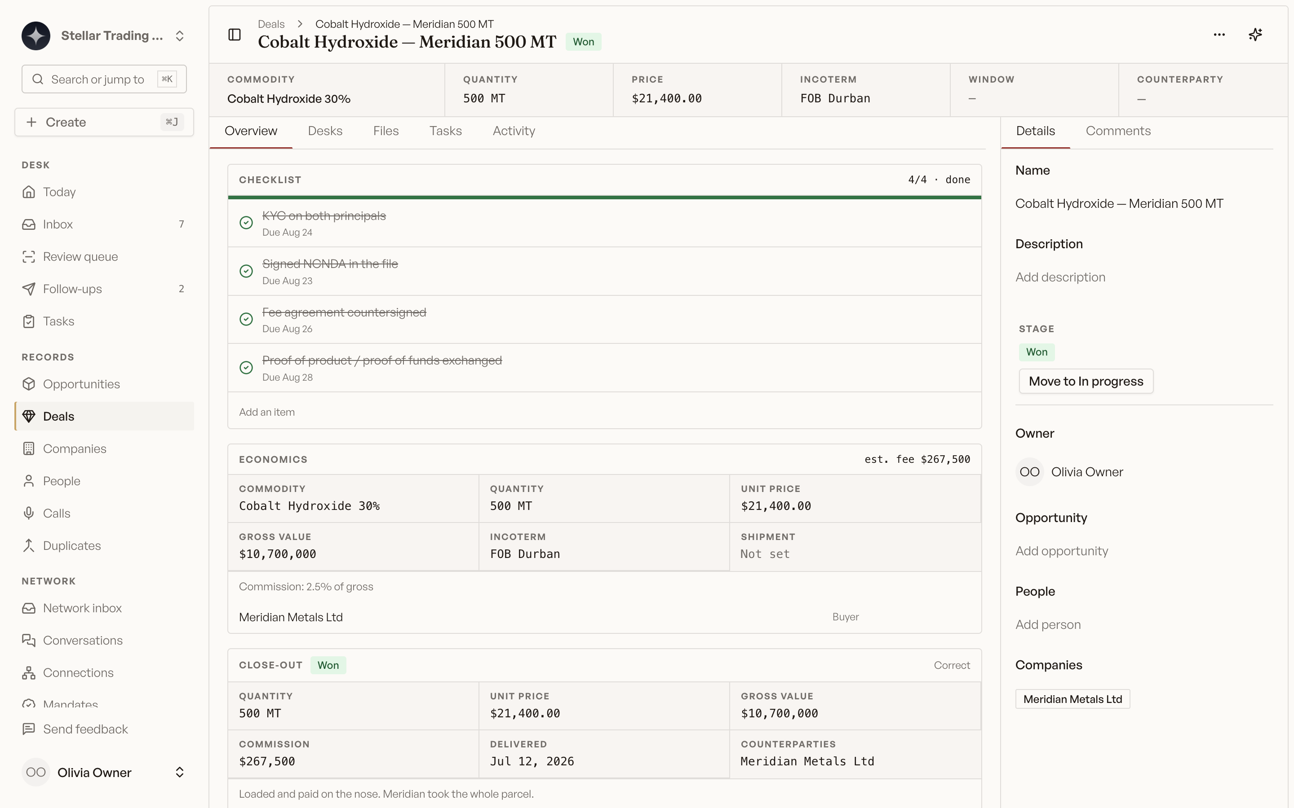Click Meridian Metals Ltd buyer row
This screenshot has height=808, width=1294.
(604, 617)
